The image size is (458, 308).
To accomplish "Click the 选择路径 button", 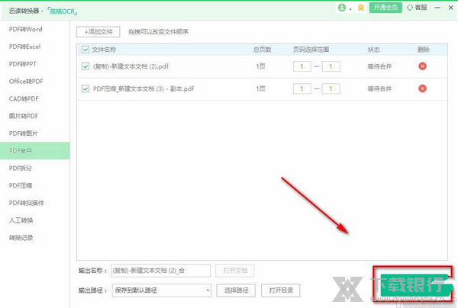I will (236, 290).
